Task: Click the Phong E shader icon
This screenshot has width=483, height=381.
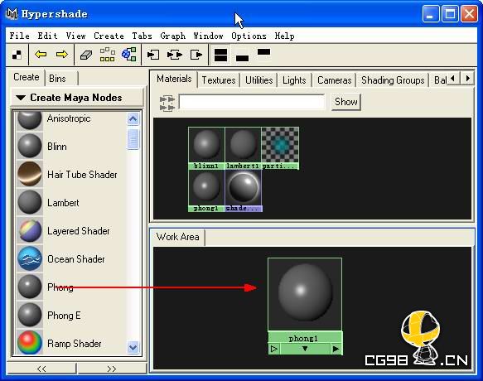Action: [x=30, y=315]
